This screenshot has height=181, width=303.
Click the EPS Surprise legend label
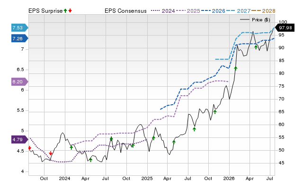click(x=45, y=11)
